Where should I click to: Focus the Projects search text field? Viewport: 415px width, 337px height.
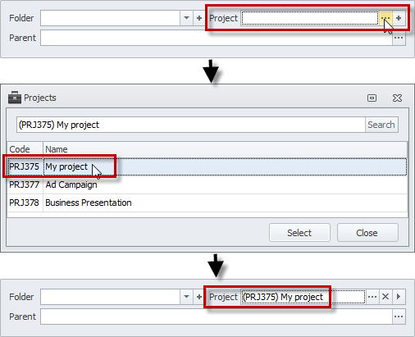click(191, 125)
